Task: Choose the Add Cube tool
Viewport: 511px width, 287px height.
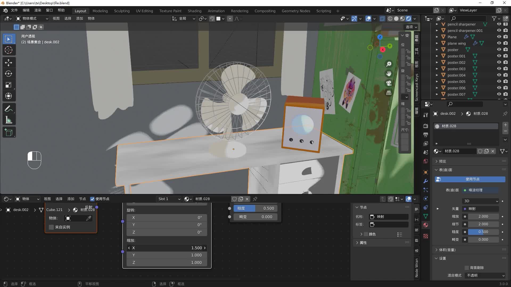Action: (x=9, y=132)
